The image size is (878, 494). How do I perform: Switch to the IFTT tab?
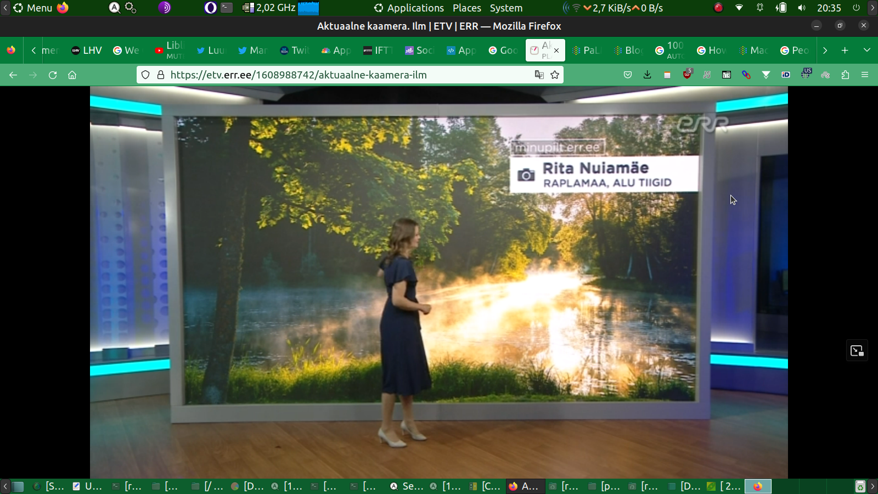(379, 50)
